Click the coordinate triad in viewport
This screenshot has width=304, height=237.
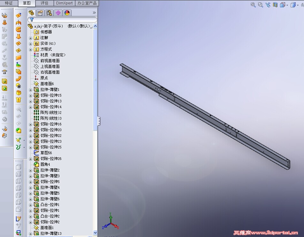tap(110, 221)
